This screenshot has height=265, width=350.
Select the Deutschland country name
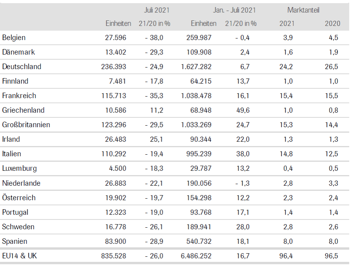(x=22, y=67)
